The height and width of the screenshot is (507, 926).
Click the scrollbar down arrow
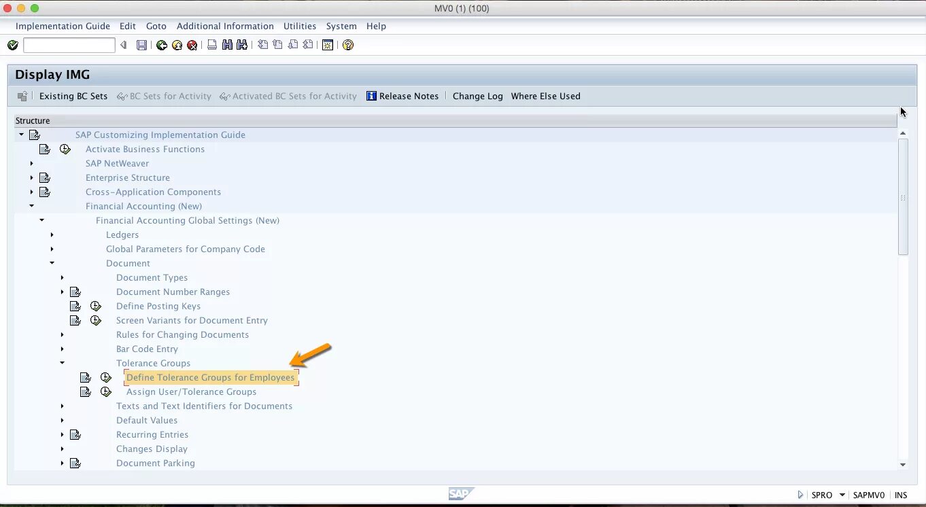coord(903,465)
